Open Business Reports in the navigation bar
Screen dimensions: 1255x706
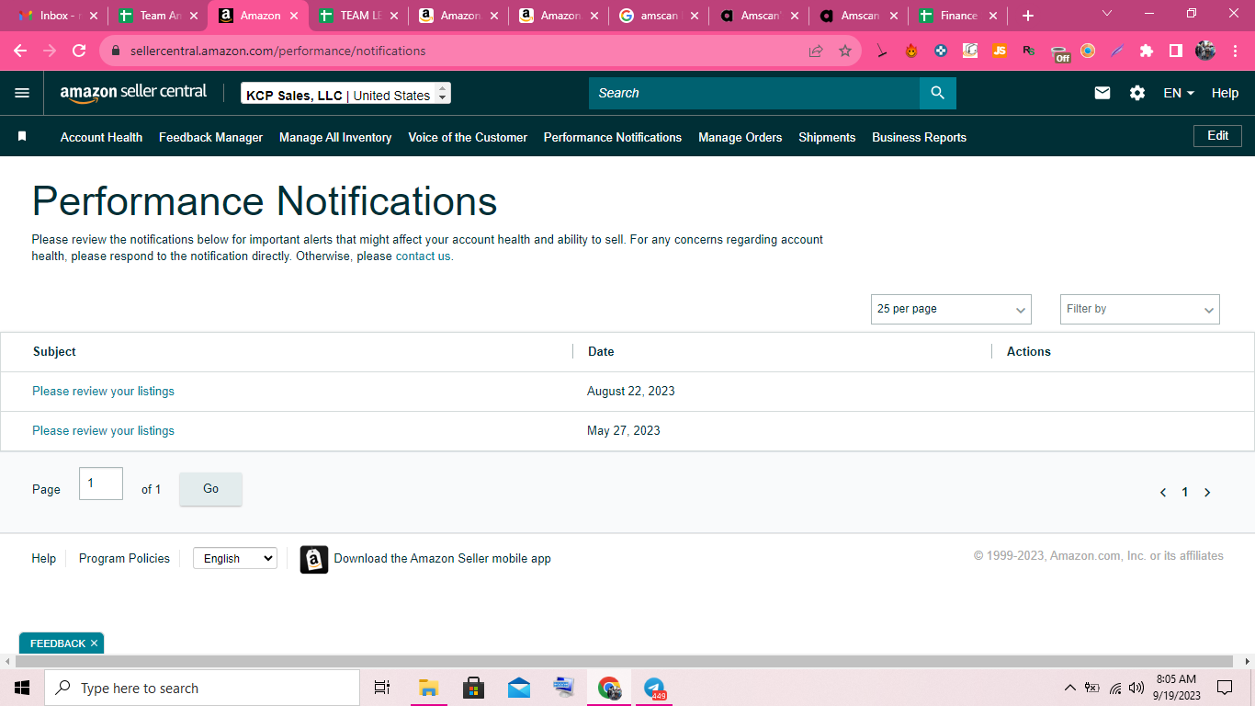(x=919, y=137)
